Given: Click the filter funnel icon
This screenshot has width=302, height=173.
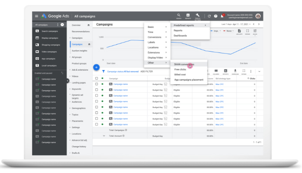Looking at the screenshot, I should (104, 72).
